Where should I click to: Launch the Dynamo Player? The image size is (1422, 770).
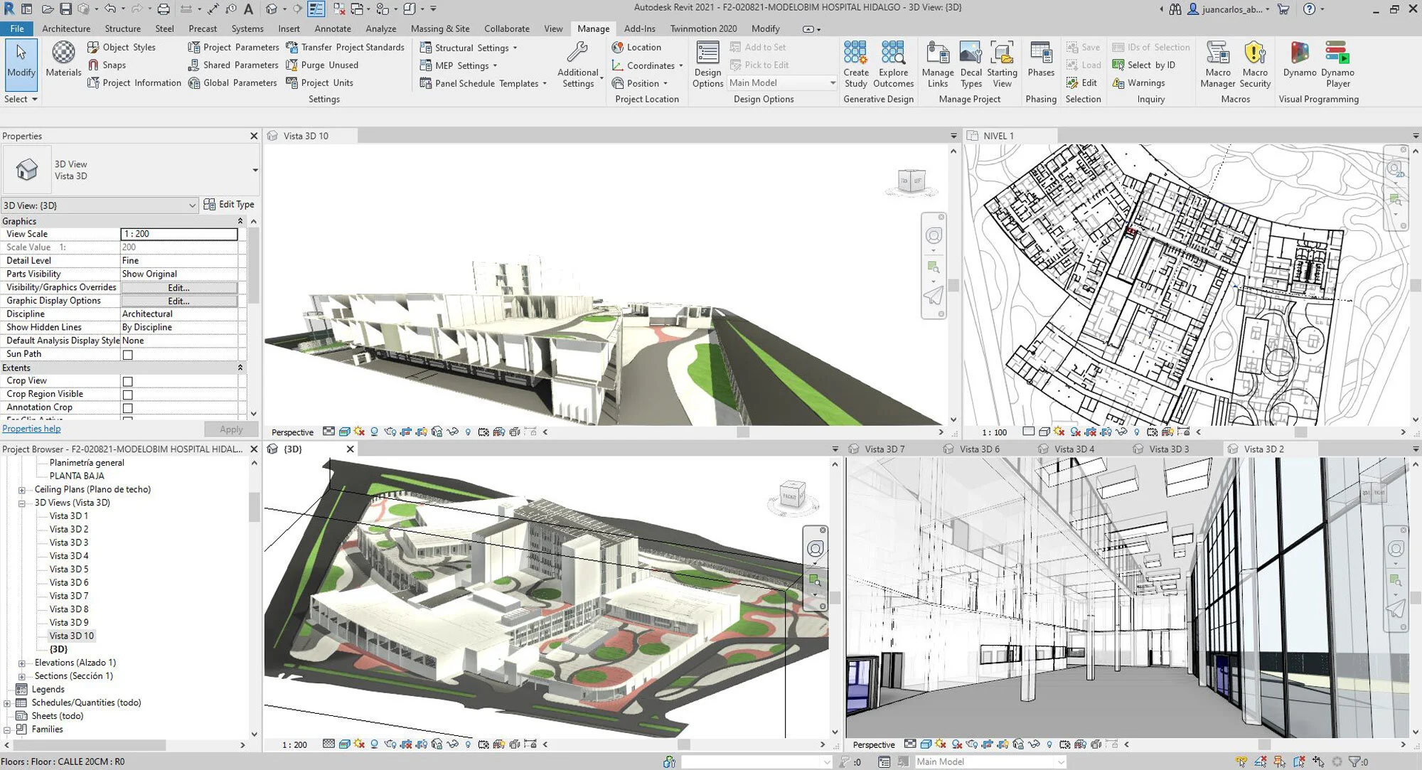(1337, 64)
